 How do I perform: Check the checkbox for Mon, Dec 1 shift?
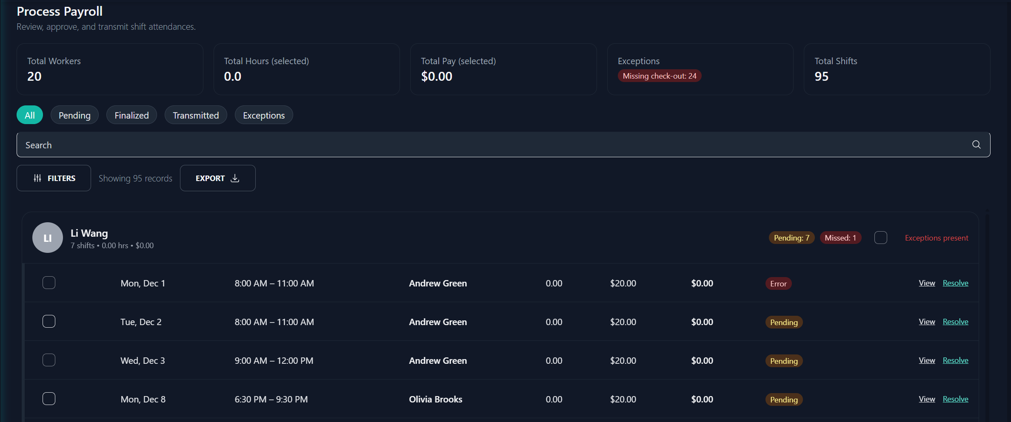click(x=49, y=282)
